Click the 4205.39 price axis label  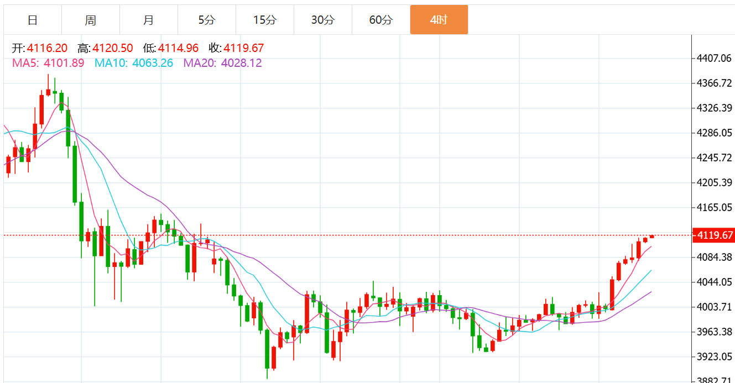point(715,182)
